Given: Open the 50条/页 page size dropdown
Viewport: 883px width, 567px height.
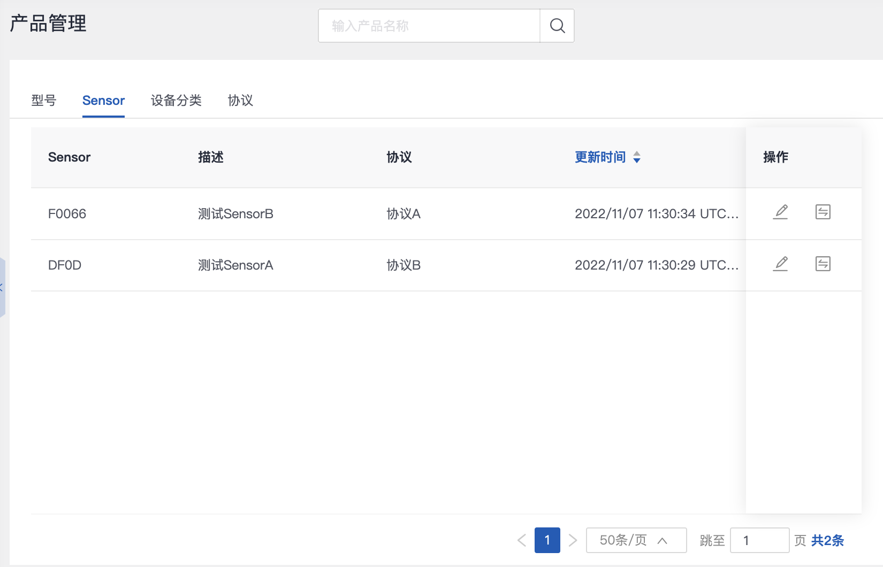Looking at the screenshot, I should (636, 540).
